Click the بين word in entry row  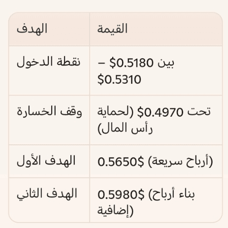tap(166, 63)
